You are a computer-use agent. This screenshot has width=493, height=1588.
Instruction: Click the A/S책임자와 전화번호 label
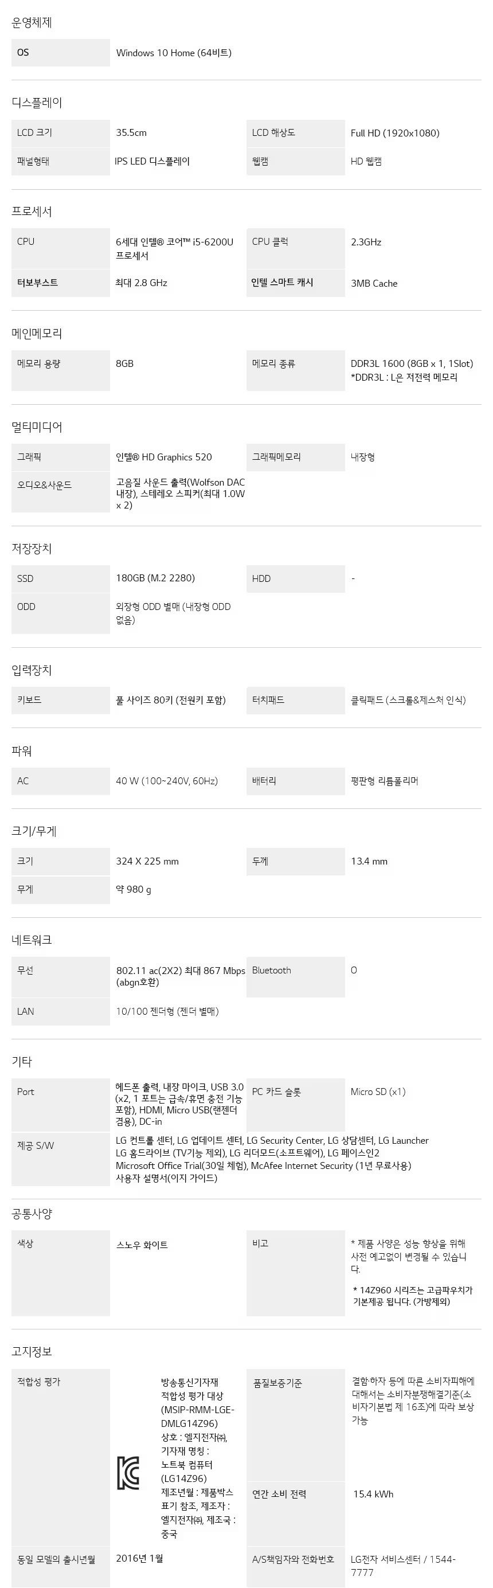click(x=293, y=1559)
